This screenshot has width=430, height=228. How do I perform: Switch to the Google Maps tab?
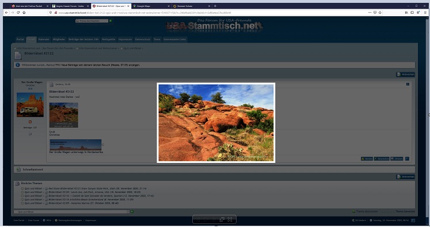tap(151, 6)
